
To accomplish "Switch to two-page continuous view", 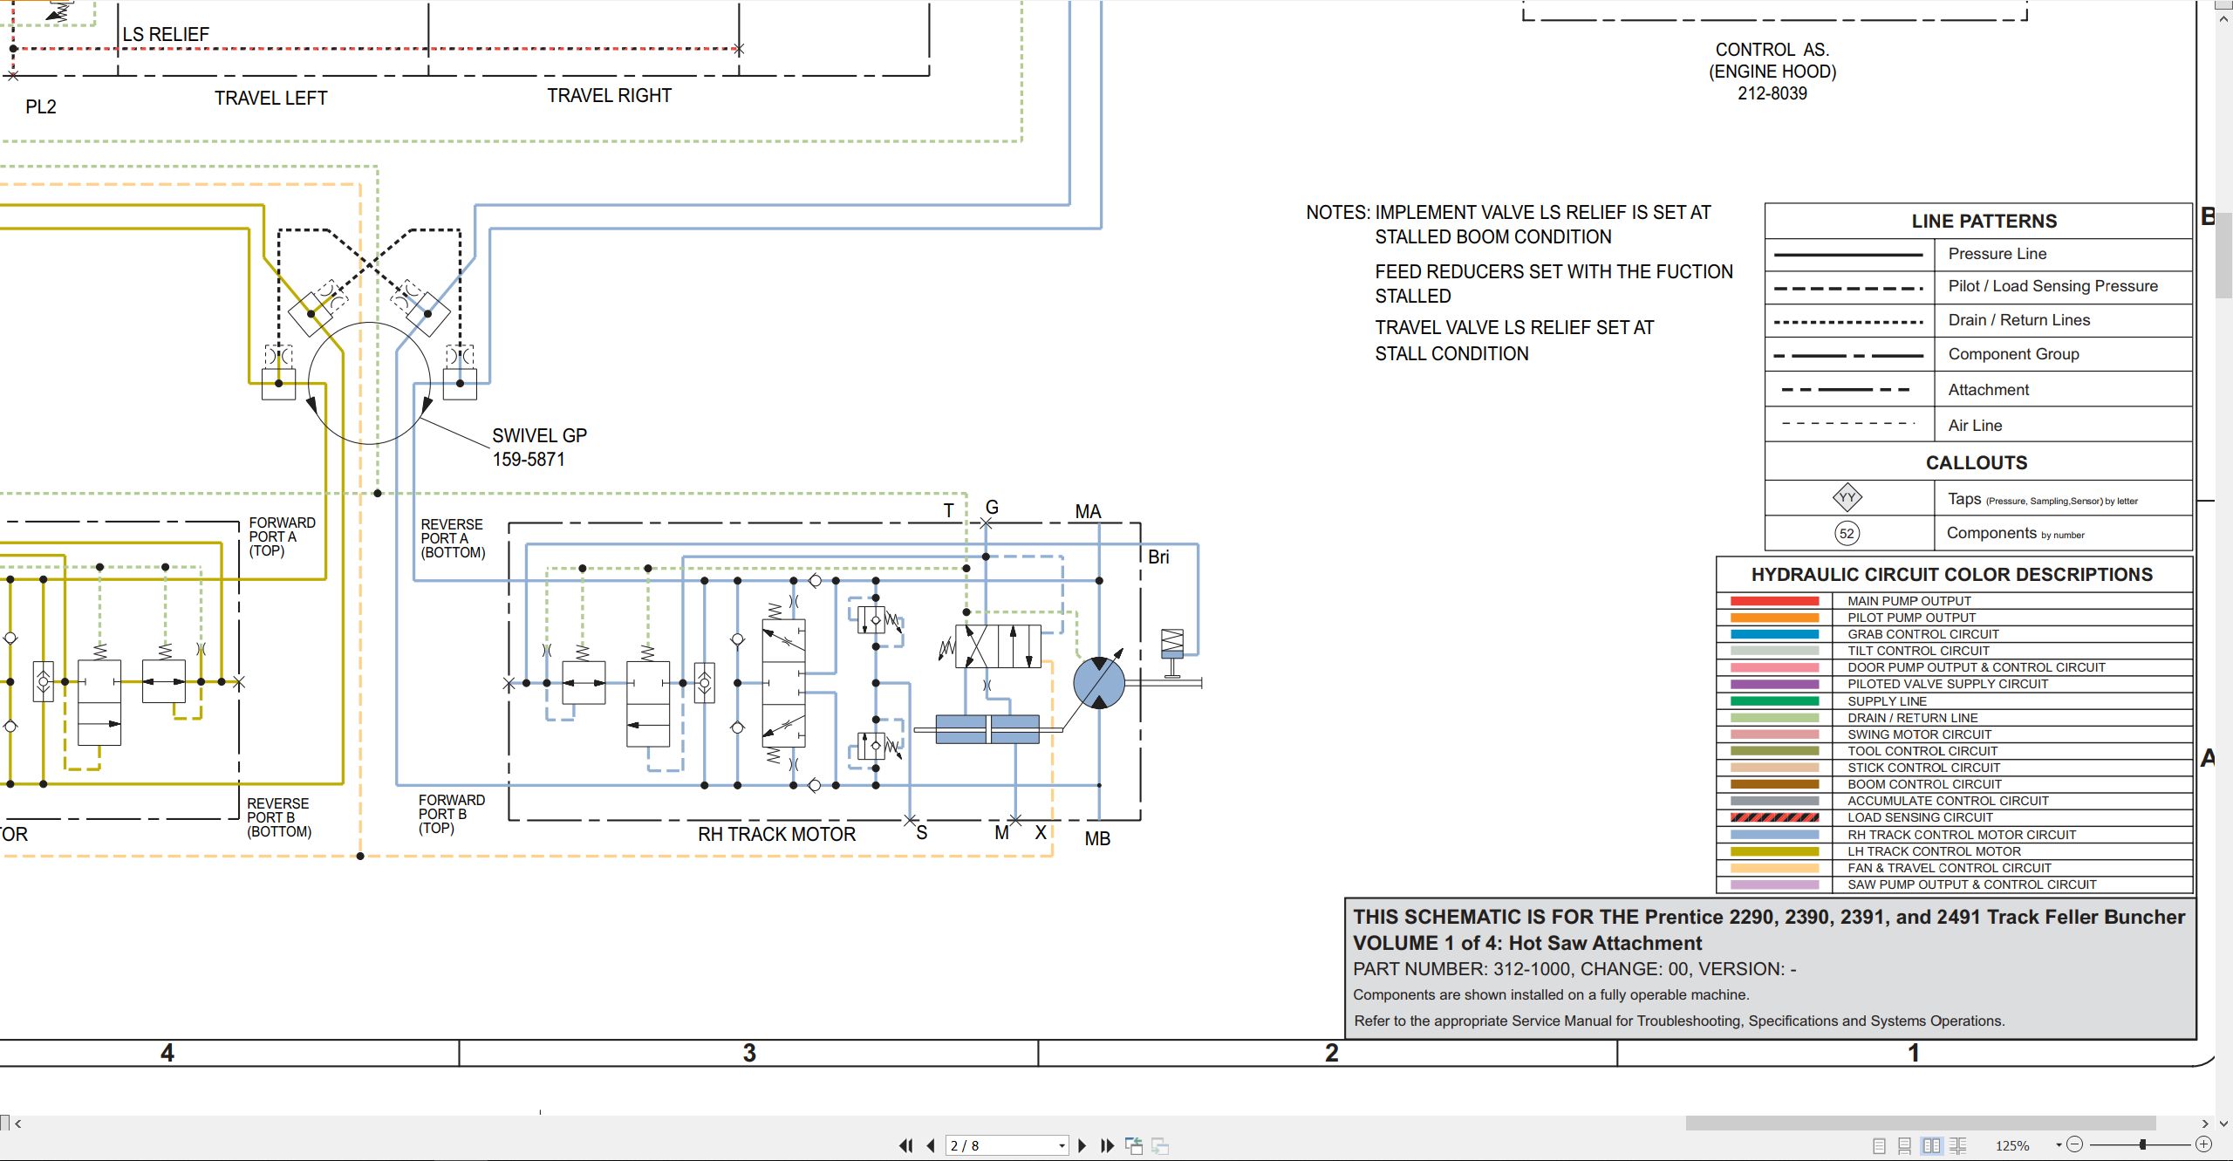I will (x=1957, y=1145).
